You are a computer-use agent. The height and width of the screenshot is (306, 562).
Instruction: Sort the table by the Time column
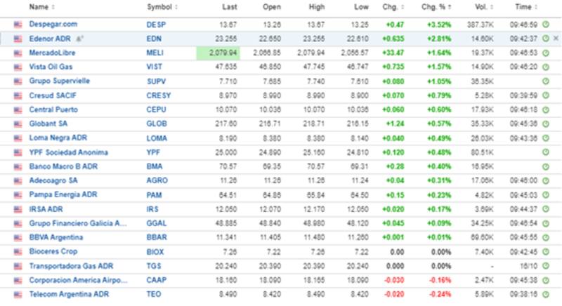tap(523, 7)
